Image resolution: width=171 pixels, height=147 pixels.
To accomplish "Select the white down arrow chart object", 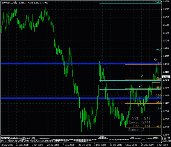I will pyautogui.click(x=155, y=59).
